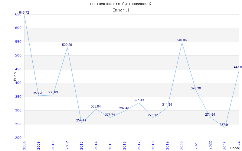The height and width of the screenshot is (151, 242).
Task: Click the 646.72 data label
Action: (24, 12)
